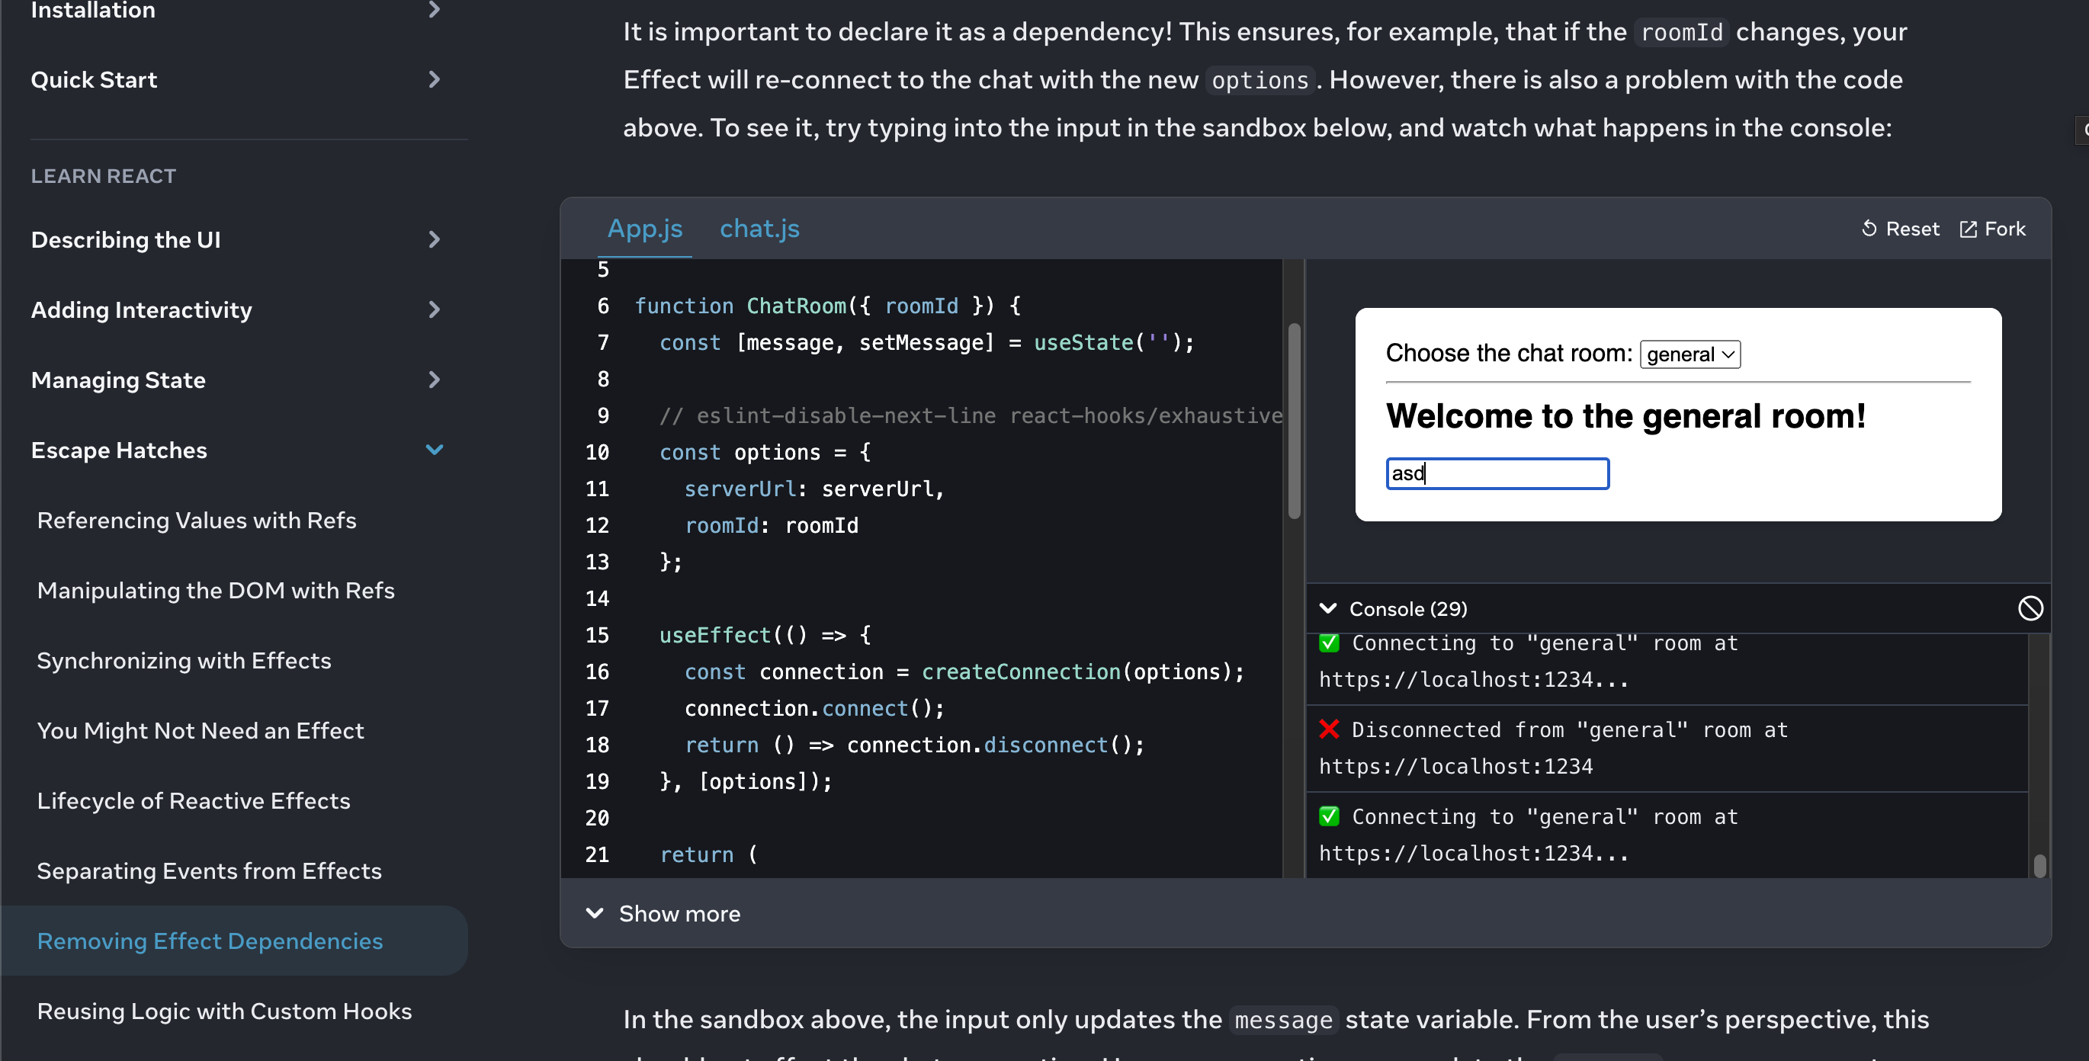
Task: Open the chat room general dropdown
Action: tap(1690, 354)
